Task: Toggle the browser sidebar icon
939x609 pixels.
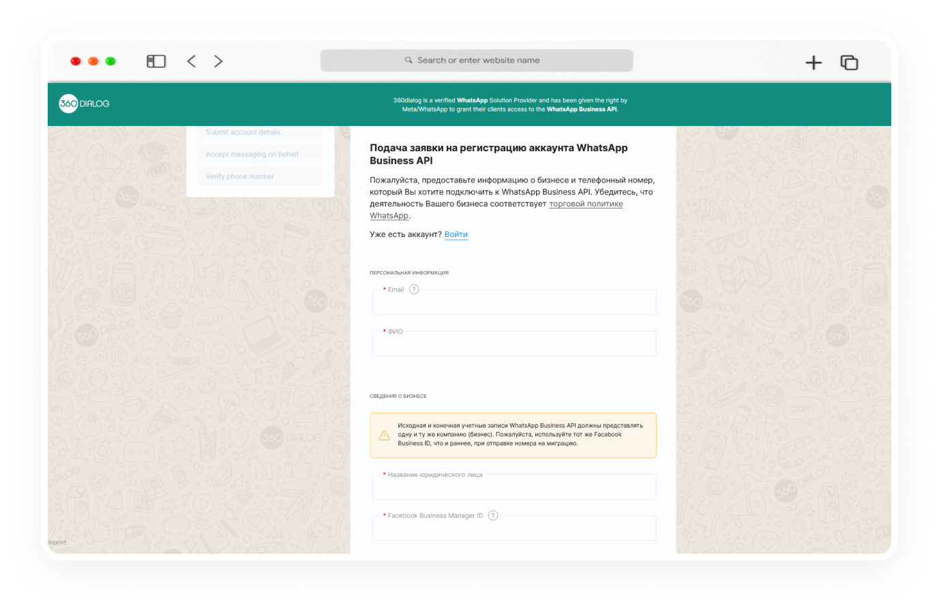Action: tap(156, 61)
